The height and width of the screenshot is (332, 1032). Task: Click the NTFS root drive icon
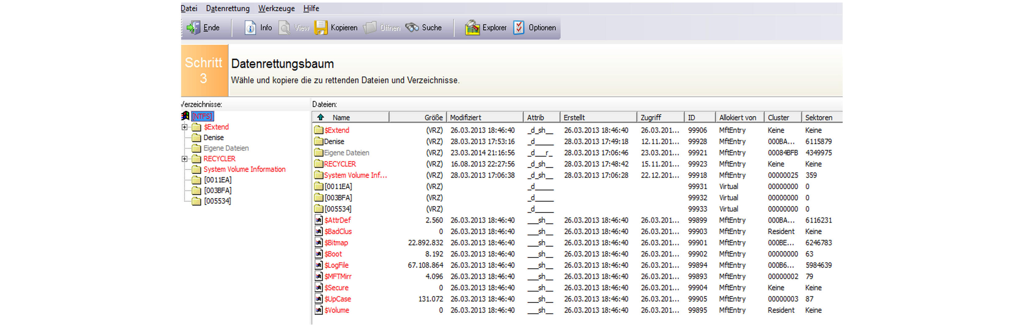click(185, 116)
